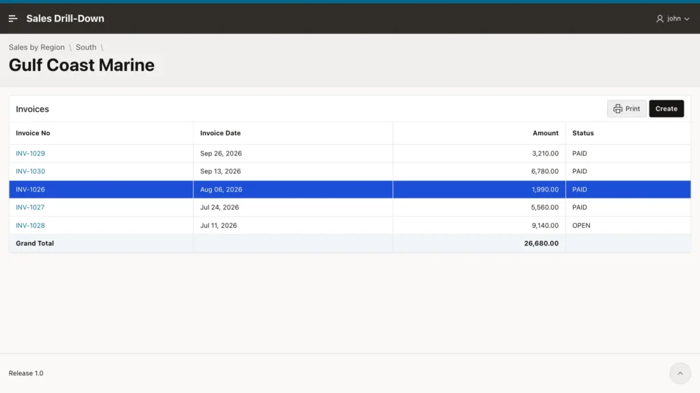Click the OPEN status cell
700x393 pixels.
pyautogui.click(x=628, y=225)
